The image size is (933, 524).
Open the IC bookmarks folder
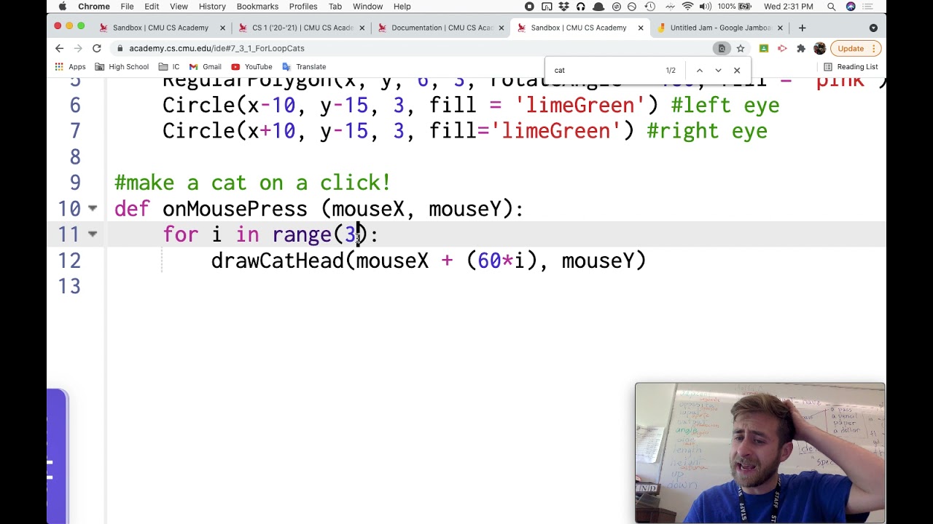coord(169,67)
